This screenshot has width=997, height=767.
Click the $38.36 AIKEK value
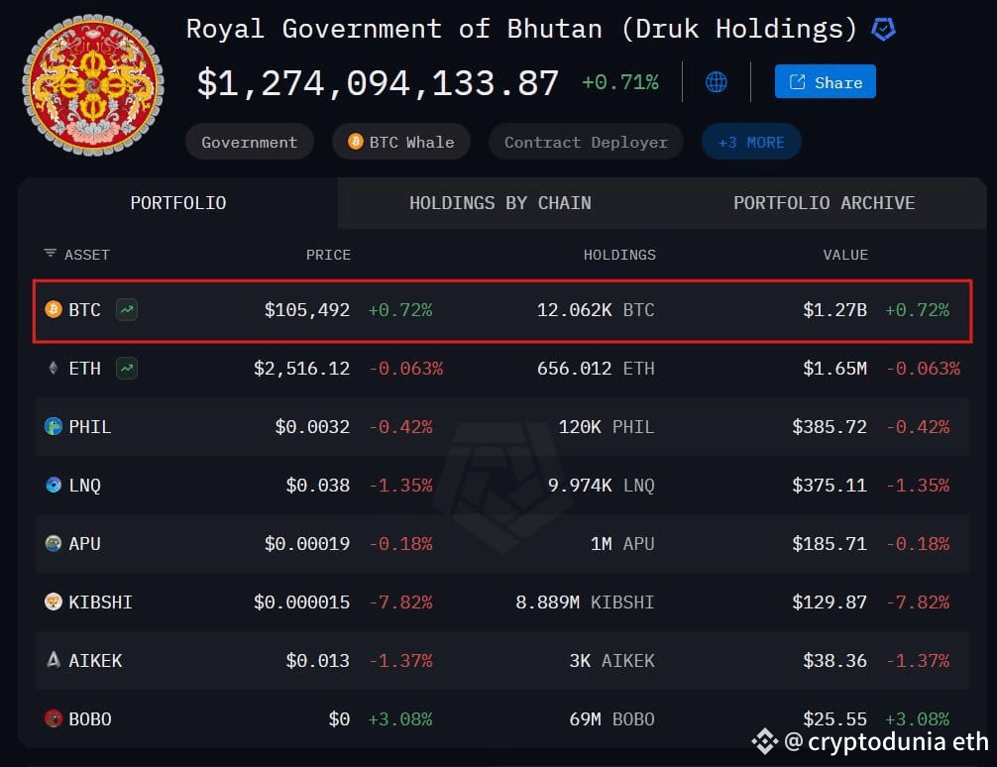(x=834, y=661)
